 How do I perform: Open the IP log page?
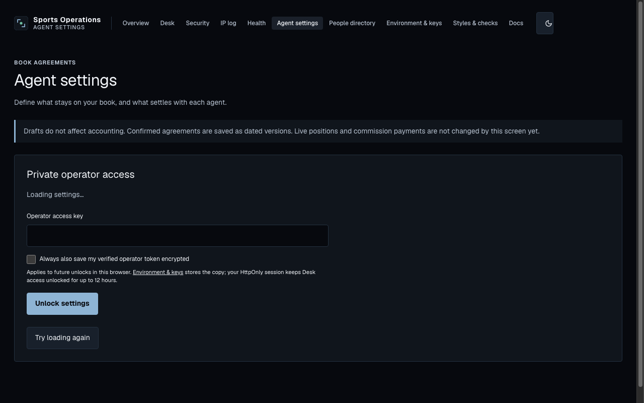pos(228,23)
